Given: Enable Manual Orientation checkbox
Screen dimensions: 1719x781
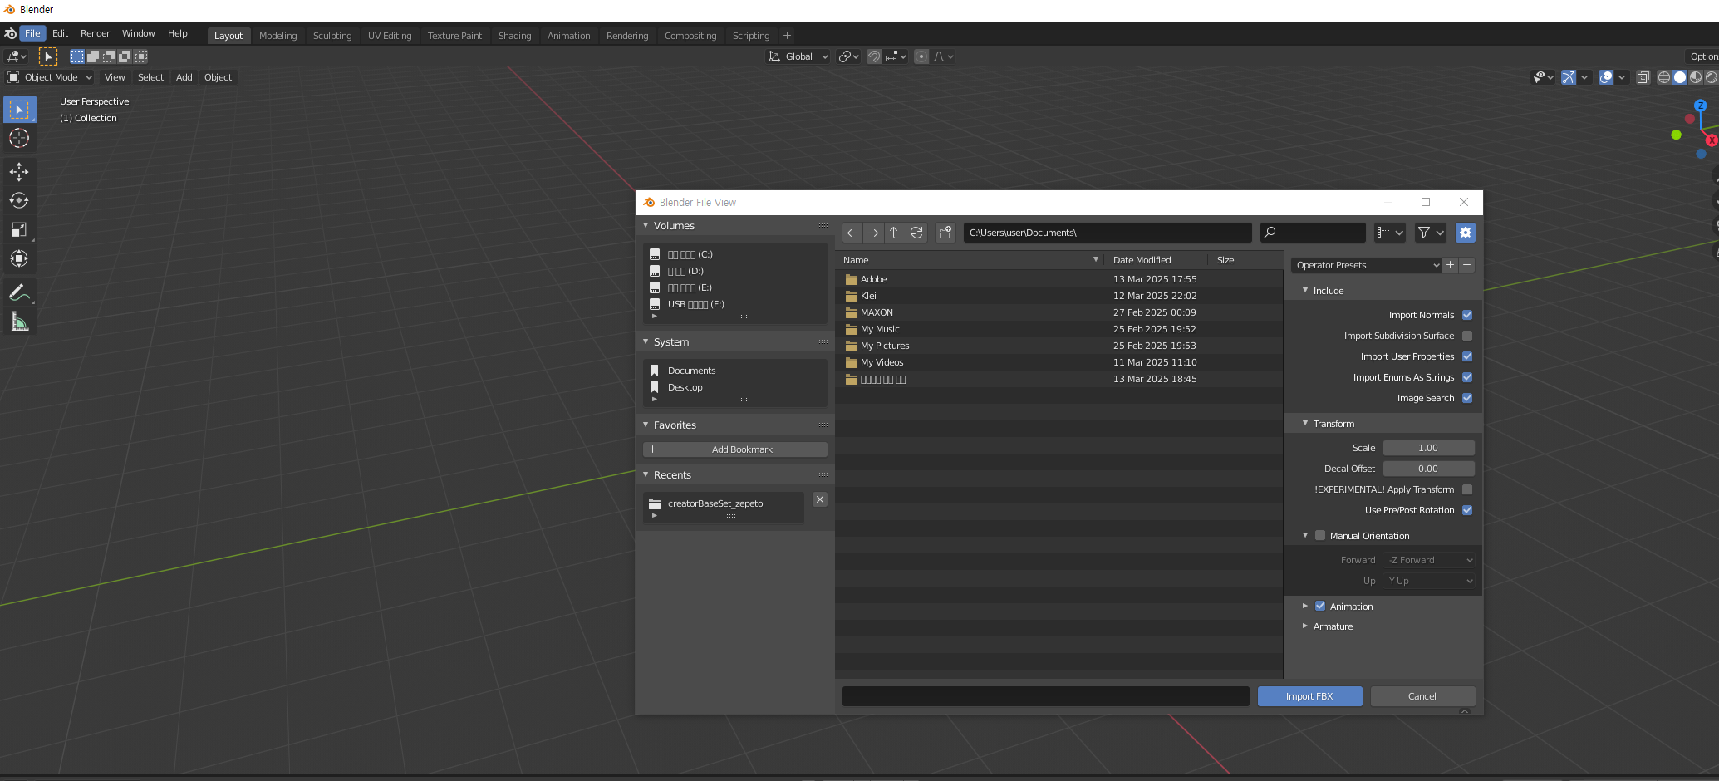Looking at the screenshot, I should [1320, 536].
